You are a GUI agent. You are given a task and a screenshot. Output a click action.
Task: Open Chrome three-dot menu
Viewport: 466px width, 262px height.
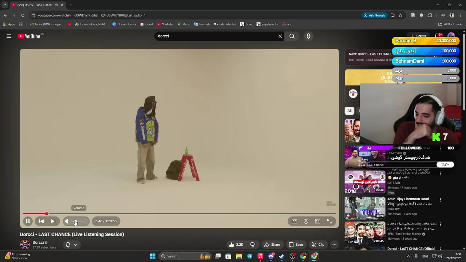(461, 15)
